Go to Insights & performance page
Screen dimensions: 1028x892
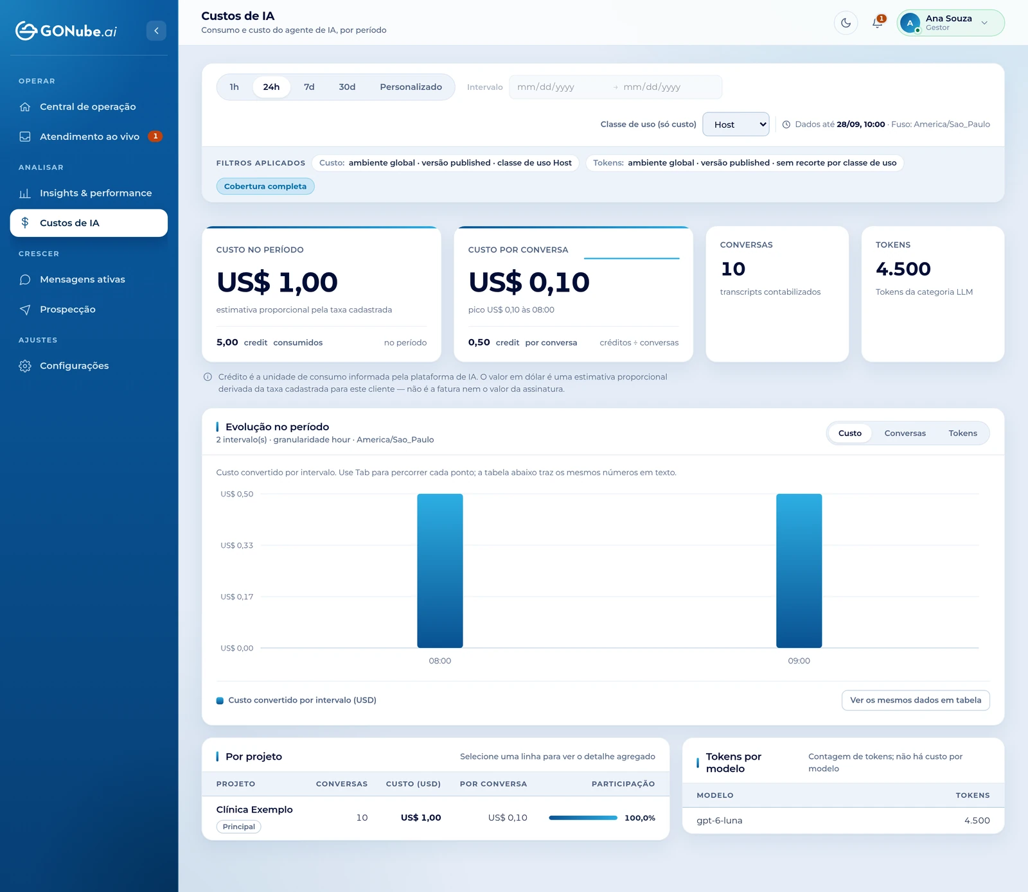pyautogui.click(x=89, y=193)
